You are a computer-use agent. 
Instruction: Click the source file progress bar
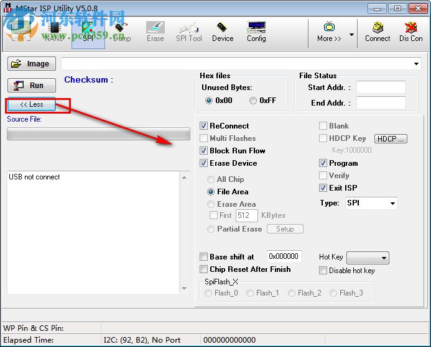click(x=98, y=134)
